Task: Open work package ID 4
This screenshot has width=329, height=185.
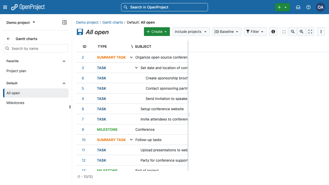Action: [83, 99]
